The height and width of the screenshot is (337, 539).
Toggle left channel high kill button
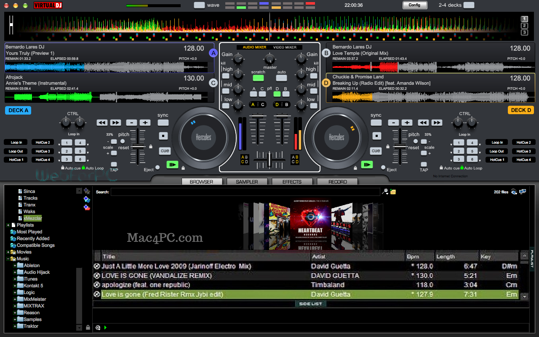226,76
